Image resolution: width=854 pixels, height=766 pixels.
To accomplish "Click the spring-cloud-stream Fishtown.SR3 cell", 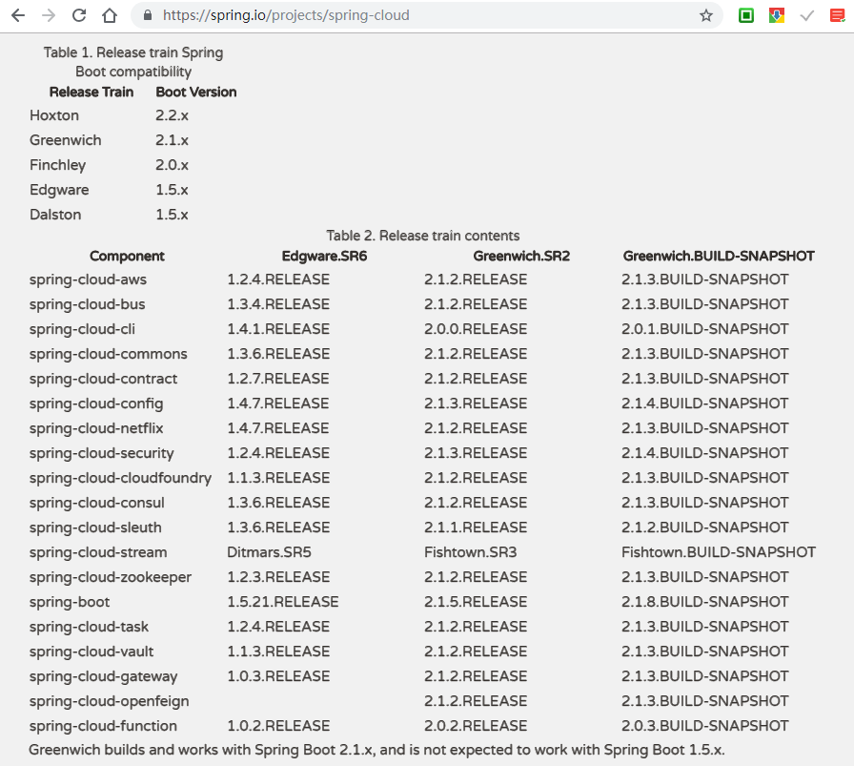I will click(x=471, y=552).
